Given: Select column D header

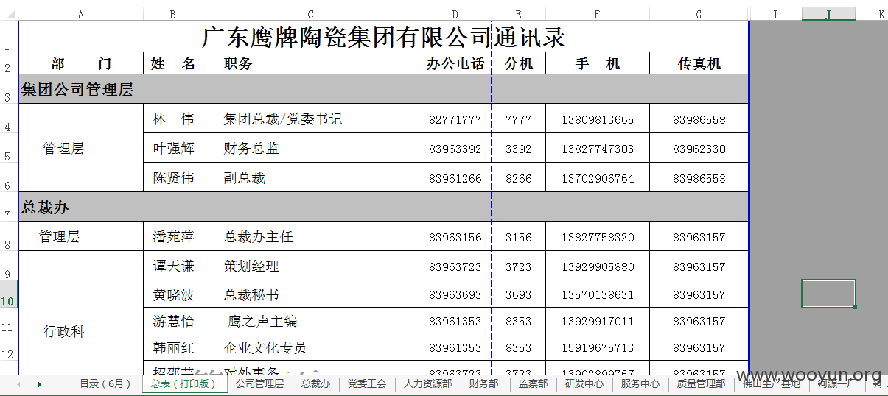Looking at the screenshot, I should point(455,14).
